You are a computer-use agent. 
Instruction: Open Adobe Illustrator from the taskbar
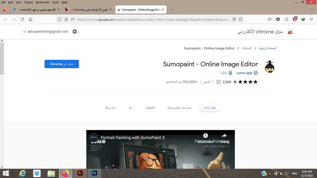tap(80, 173)
